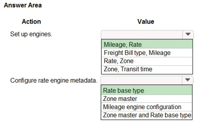205x127 pixels.
Task: Choose the Zone master option
Action: (x=147, y=99)
